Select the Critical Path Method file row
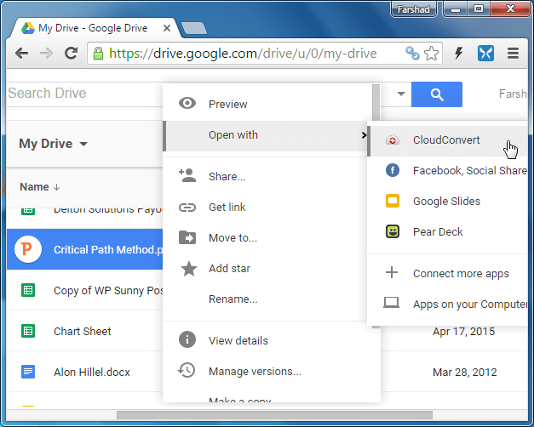534x427 pixels. 85,249
